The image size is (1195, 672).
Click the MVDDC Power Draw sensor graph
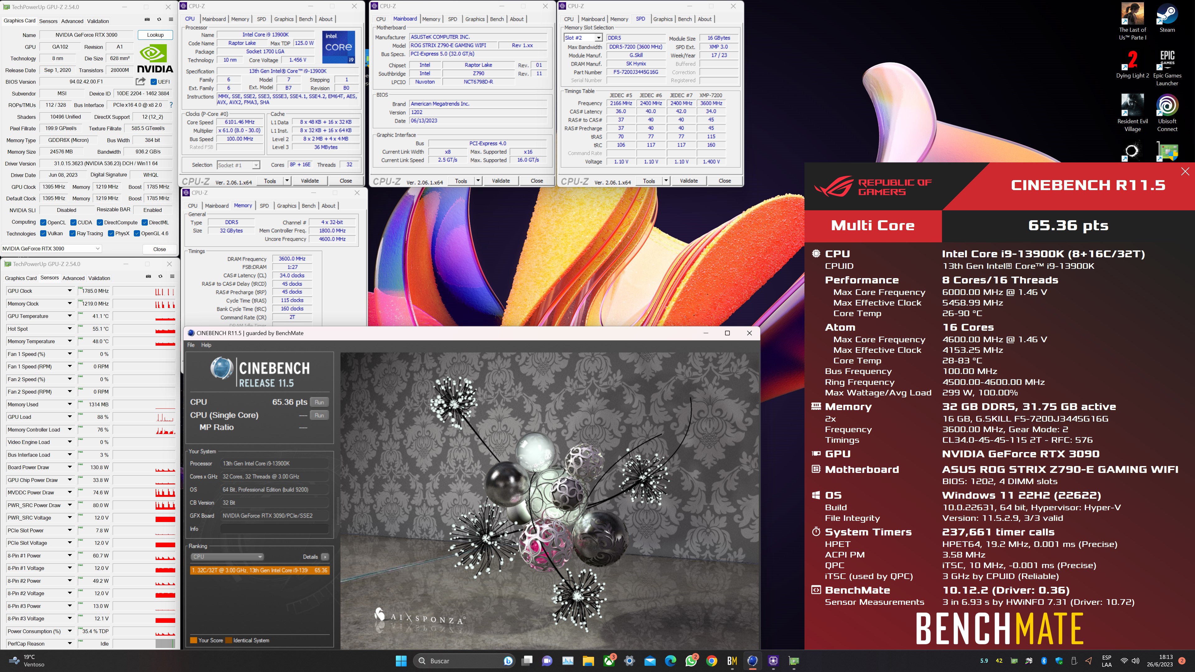coord(144,492)
